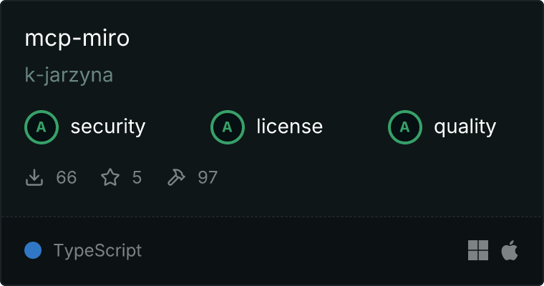The height and width of the screenshot is (286, 544).
Task: Click the star icon
Action: pyautogui.click(x=110, y=177)
